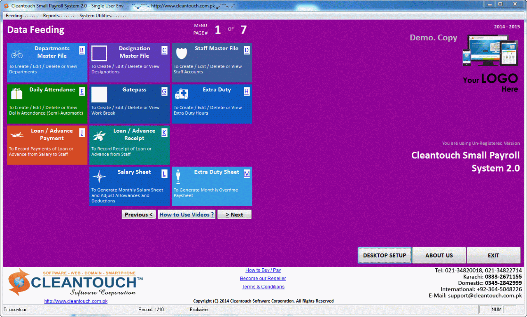Click the icon on Loan / Advance Receipt tile

[x=99, y=136]
